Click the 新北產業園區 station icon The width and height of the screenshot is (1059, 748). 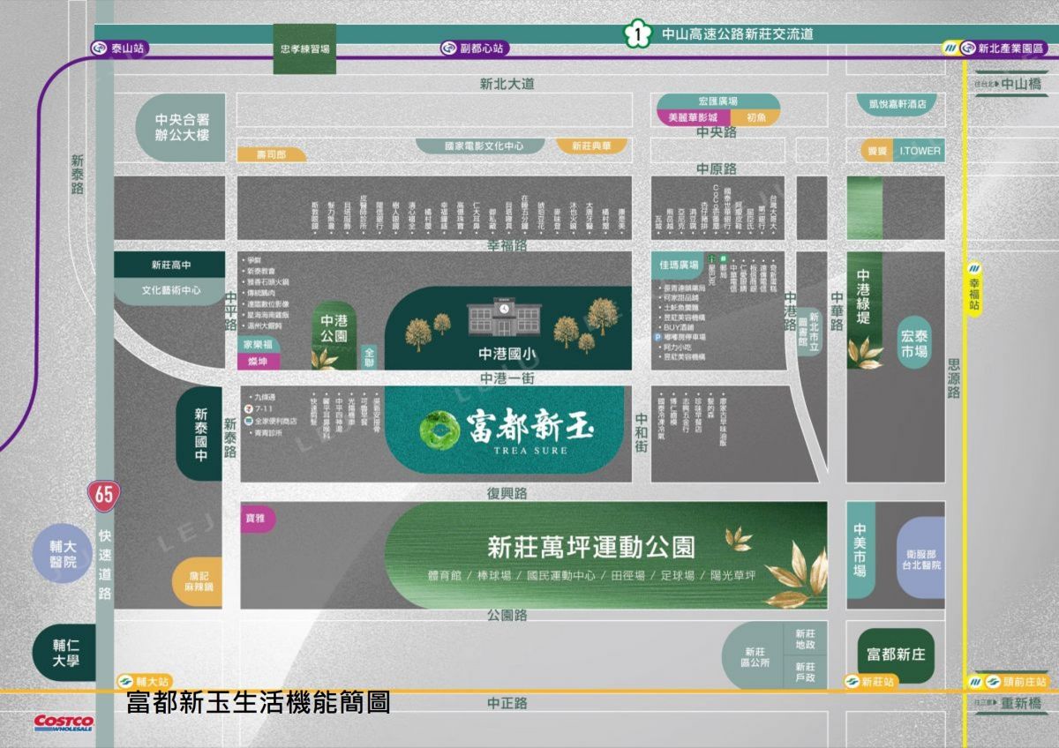(967, 49)
